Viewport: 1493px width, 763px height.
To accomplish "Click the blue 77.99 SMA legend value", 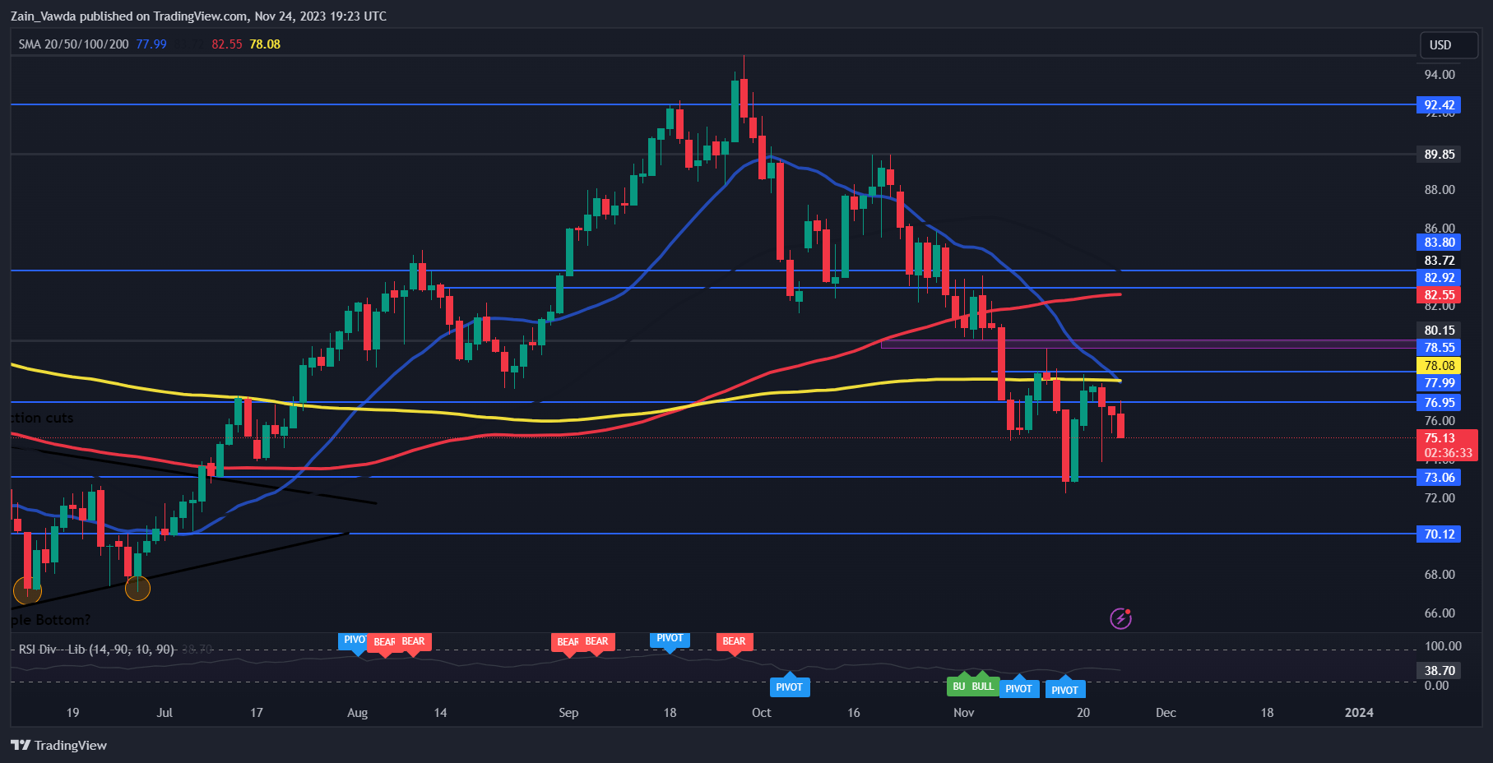I will coord(151,44).
